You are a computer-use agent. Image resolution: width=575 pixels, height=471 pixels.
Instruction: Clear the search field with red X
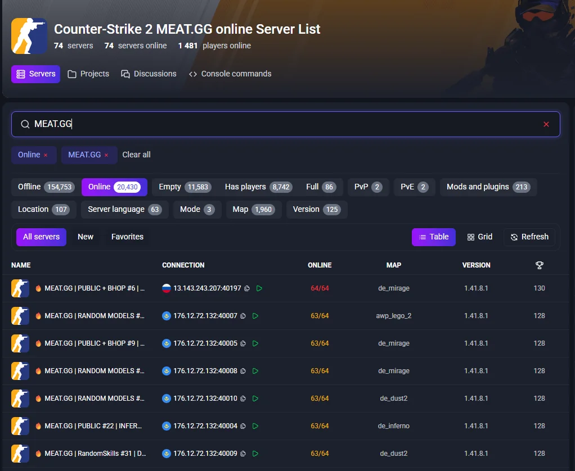546,124
